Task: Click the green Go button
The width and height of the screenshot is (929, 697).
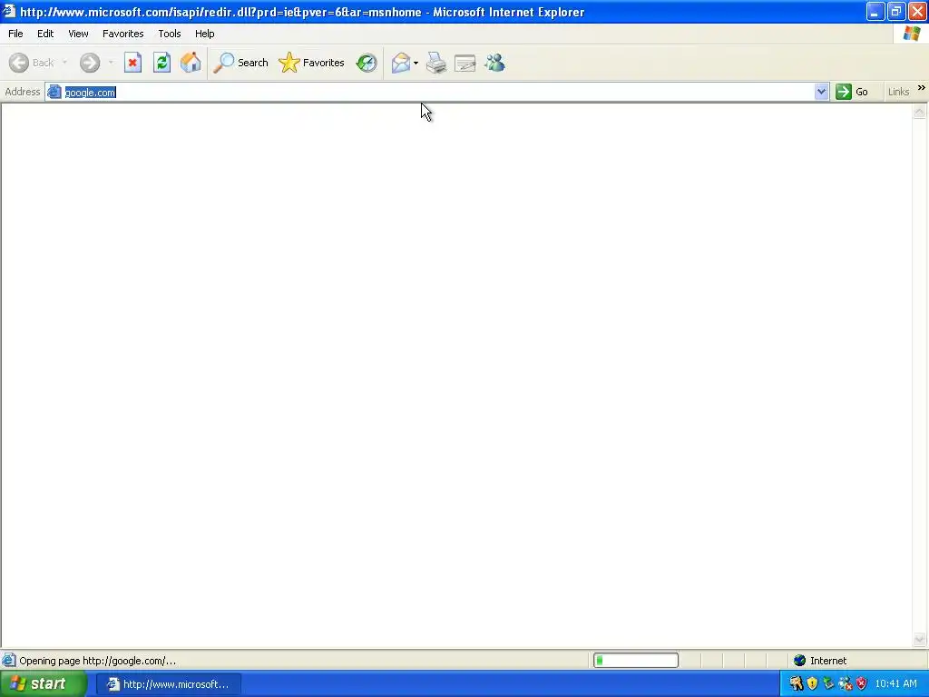Action: point(852,92)
